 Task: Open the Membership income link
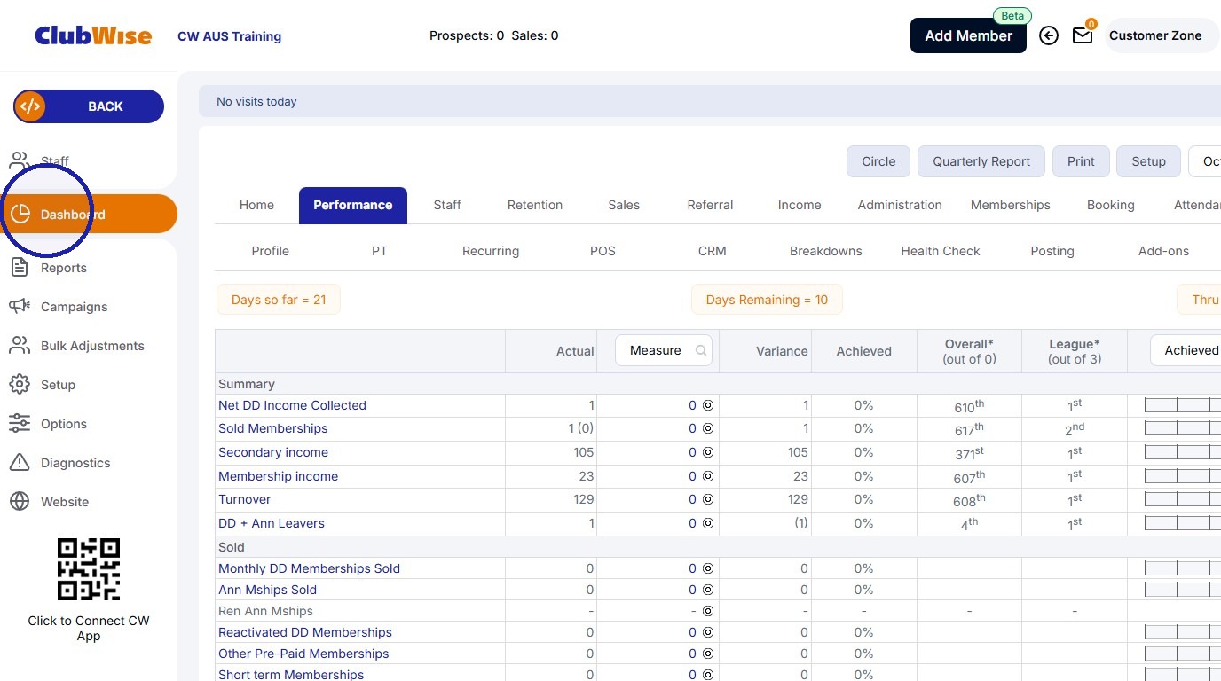click(278, 476)
